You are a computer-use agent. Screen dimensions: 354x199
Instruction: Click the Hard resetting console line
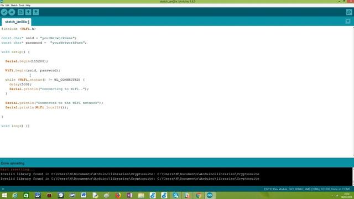[18, 170]
